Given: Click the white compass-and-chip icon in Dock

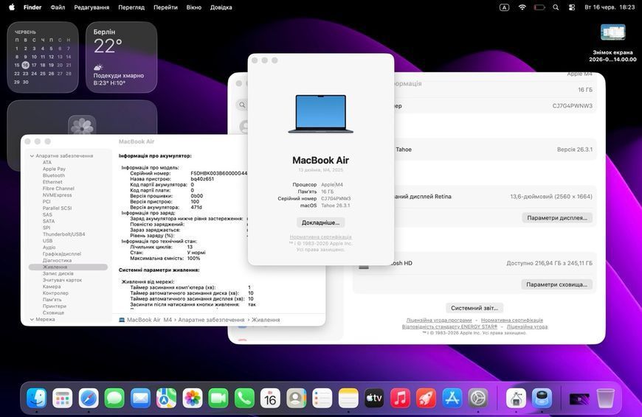Looking at the screenshot, I should pyautogui.click(x=516, y=398).
